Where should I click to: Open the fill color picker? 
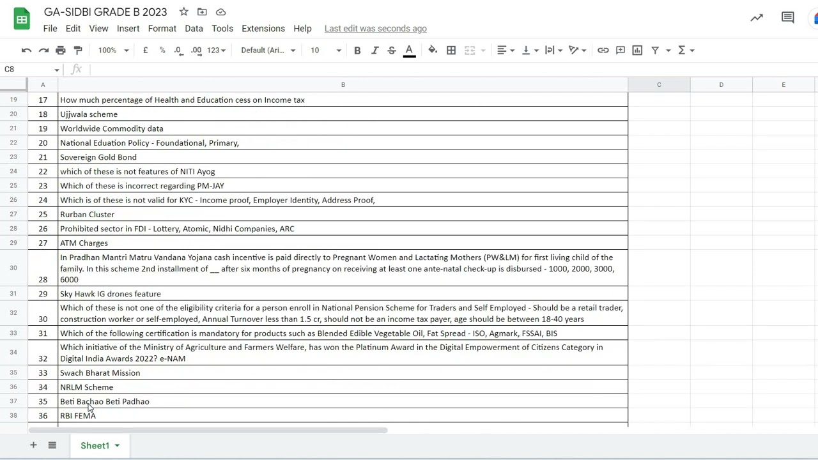point(433,50)
